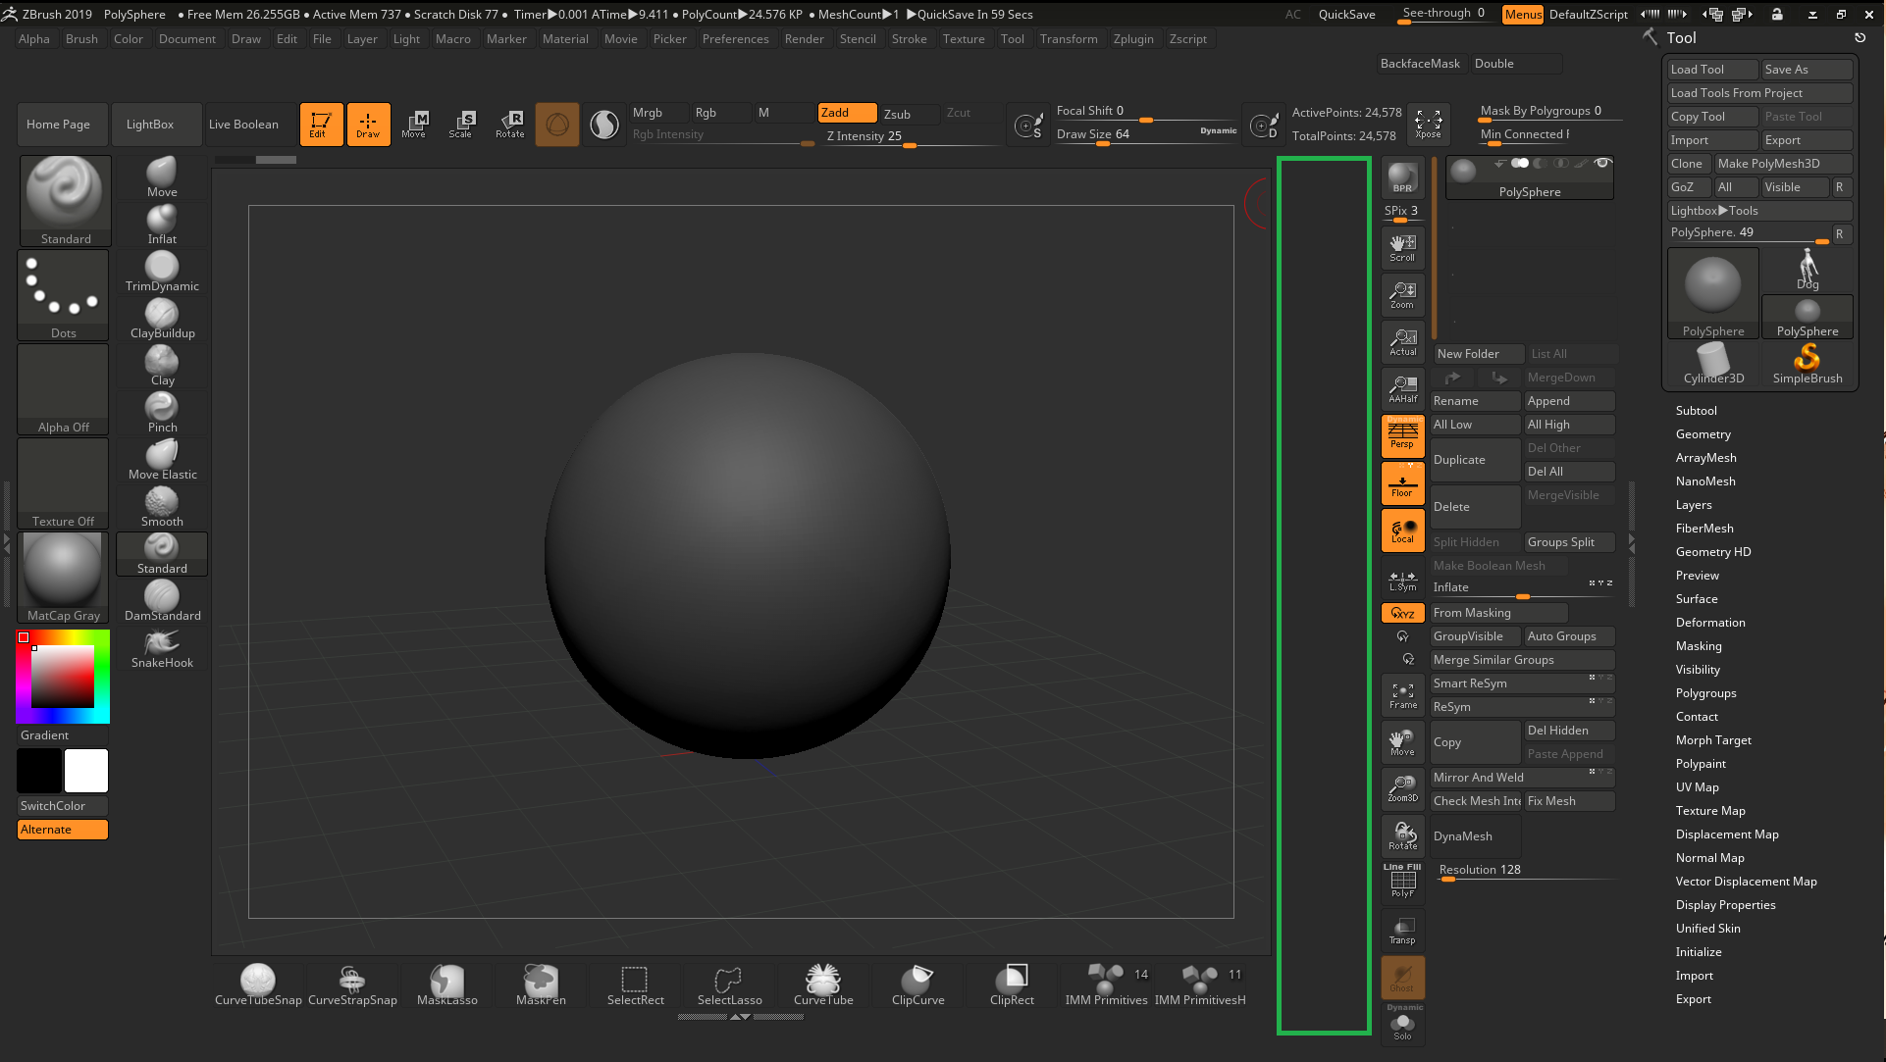Click the Duplicate subtool button
Screen dimensions: 1886x1062
1475,460
